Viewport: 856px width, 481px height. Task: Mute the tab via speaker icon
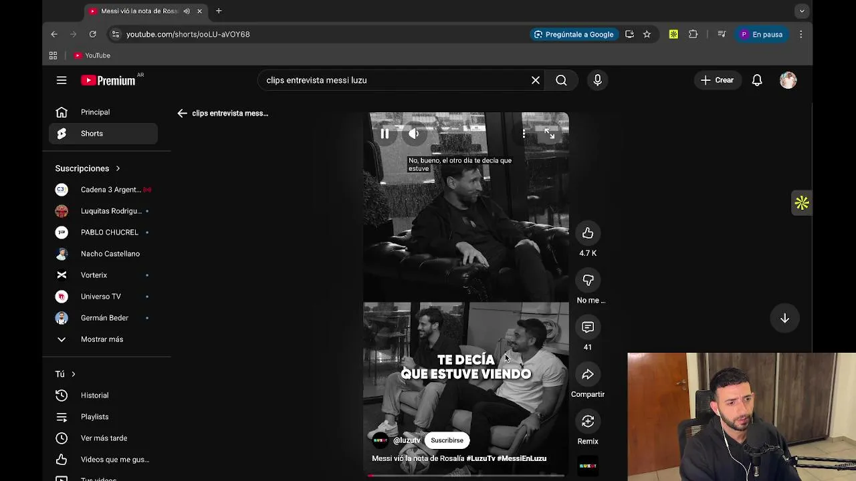coord(187,11)
